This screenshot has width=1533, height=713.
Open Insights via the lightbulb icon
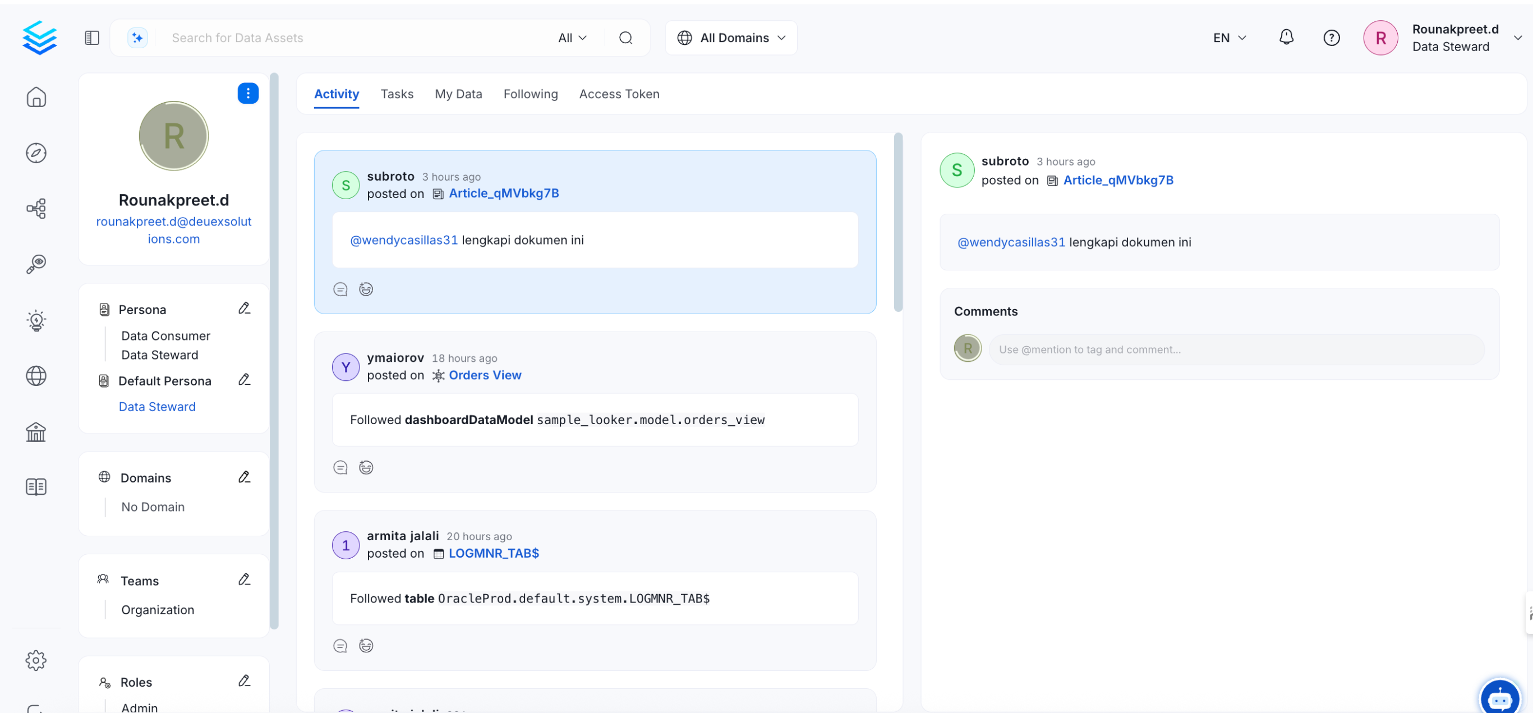point(36,320)
